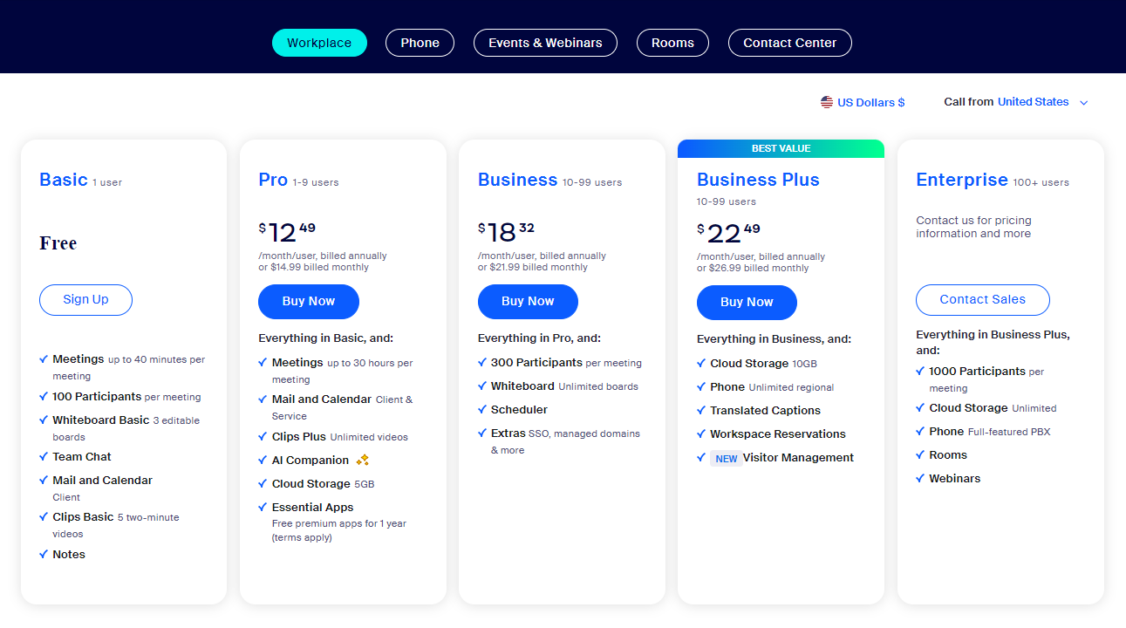Click Contact Sales for Enterprise

(x=982, y=299)
